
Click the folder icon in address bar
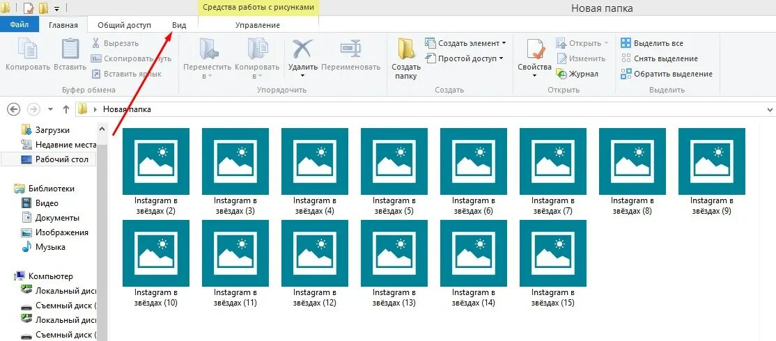click(83, 109)
